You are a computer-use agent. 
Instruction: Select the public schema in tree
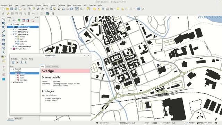click(22, 78)
